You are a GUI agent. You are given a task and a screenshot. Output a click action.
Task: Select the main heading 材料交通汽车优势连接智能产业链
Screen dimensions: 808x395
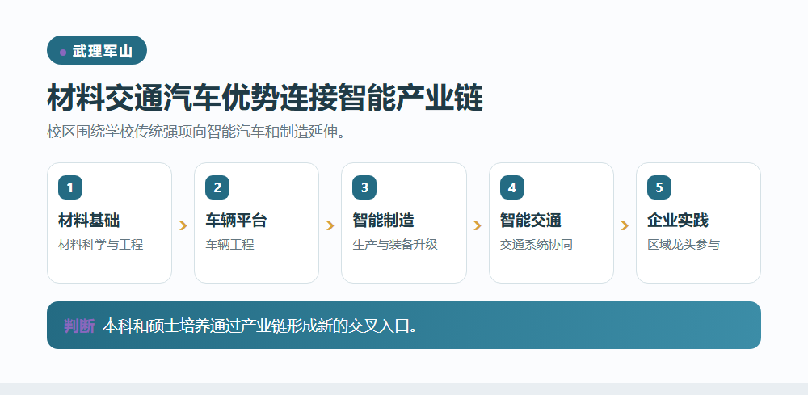coord(265,98)
